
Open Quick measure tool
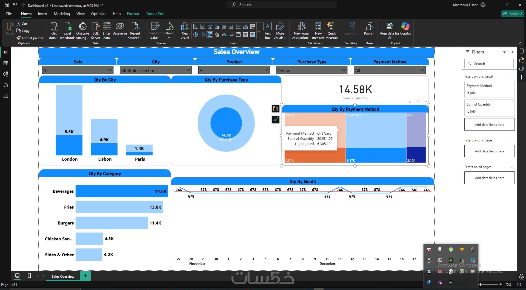click(331, 30)
